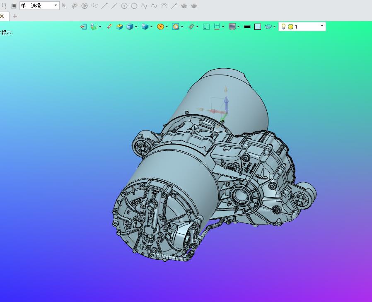This screenshot has height=302, width=372.
Task: Select the cursor pointer selection icon
Action: (x=64, y=6)
